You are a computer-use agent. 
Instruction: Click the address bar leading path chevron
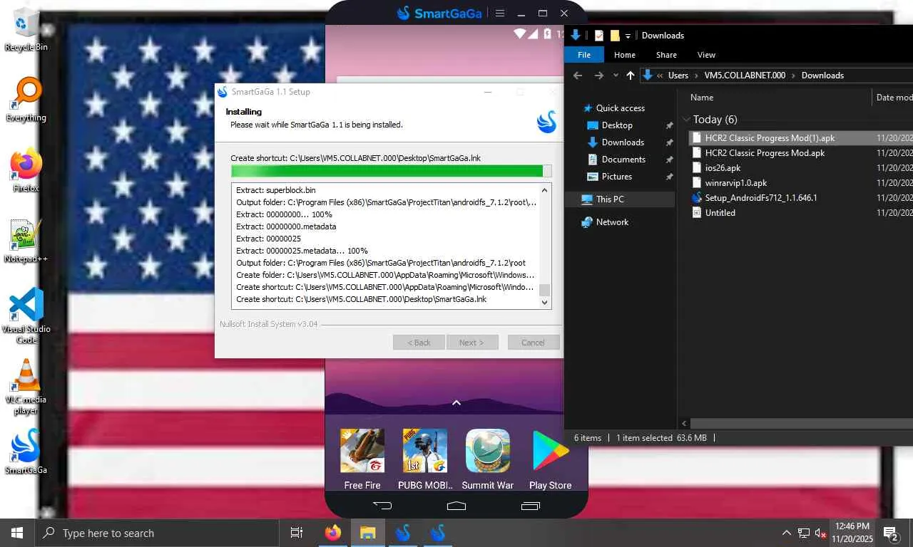click(660, 75)
